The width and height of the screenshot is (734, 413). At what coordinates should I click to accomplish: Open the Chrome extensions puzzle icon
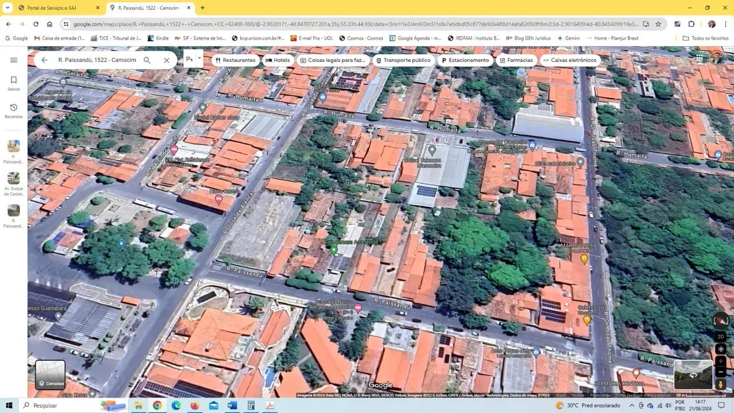(x=692, y=24)
